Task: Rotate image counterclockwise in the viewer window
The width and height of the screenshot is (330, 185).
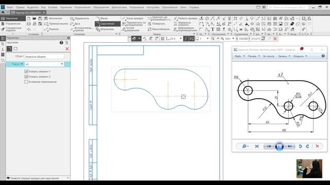Action: [300, 146]
